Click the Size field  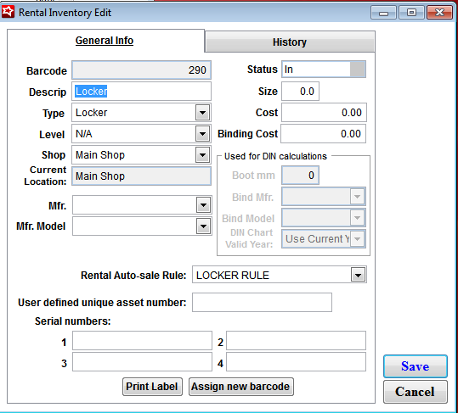300,92
